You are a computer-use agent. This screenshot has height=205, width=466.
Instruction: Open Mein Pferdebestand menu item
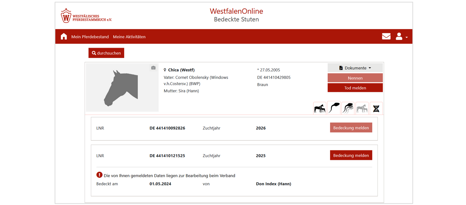coord(90,37)
